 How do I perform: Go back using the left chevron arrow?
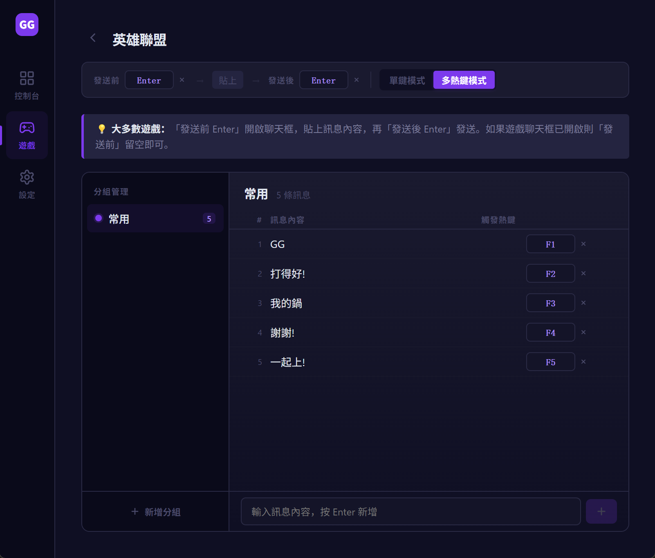tap(93, 38)
